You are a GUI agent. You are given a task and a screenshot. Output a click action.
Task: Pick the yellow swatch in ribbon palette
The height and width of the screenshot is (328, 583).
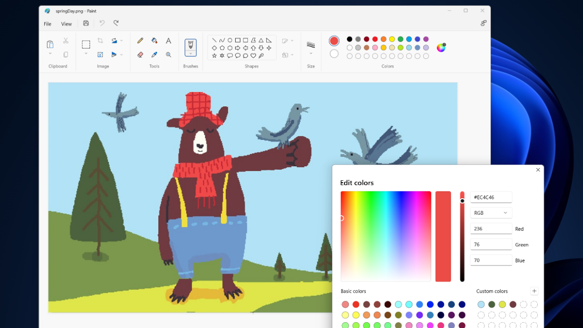click(x=392, y=39)
